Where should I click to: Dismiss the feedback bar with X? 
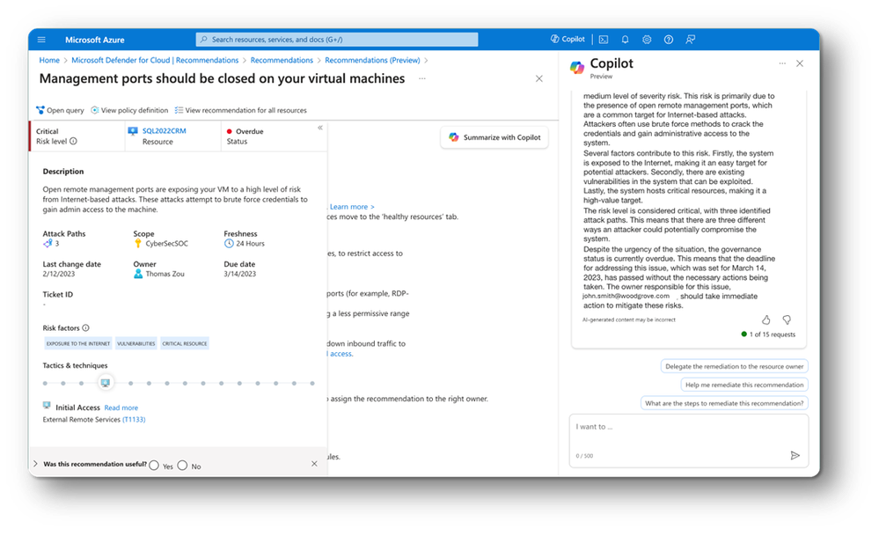point(314,464)
